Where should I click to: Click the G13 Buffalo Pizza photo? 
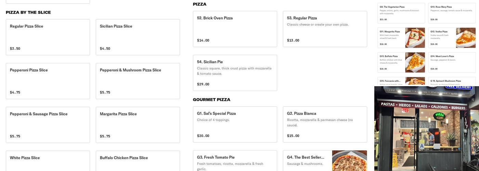(x=415, y=62)
